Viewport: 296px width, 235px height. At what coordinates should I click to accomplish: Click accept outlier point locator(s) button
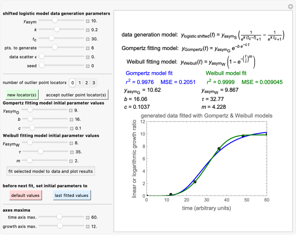click(76, 95)
